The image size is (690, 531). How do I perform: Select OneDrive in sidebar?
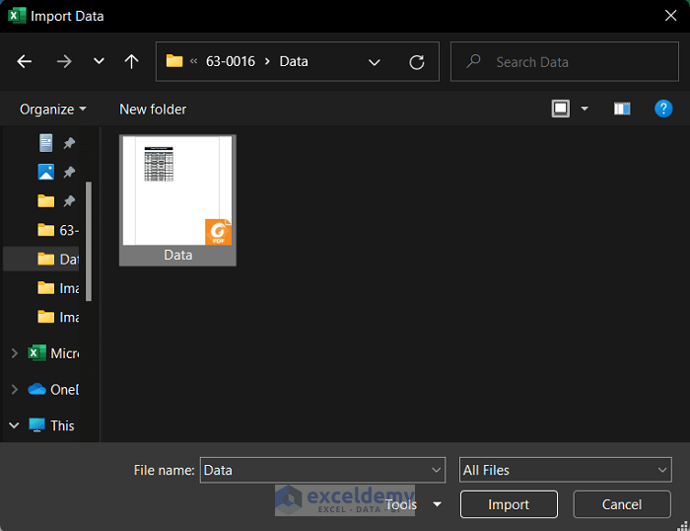point(53,390)
